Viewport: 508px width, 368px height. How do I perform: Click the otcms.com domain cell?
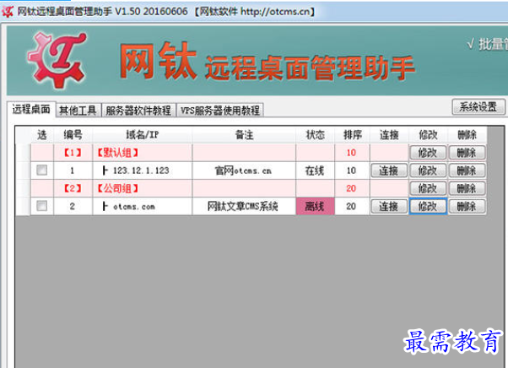click(x=143, y=206)
